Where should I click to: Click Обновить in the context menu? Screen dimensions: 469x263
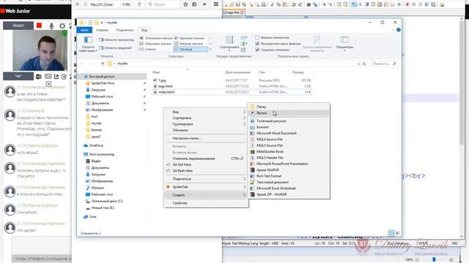tap(206, 130)
